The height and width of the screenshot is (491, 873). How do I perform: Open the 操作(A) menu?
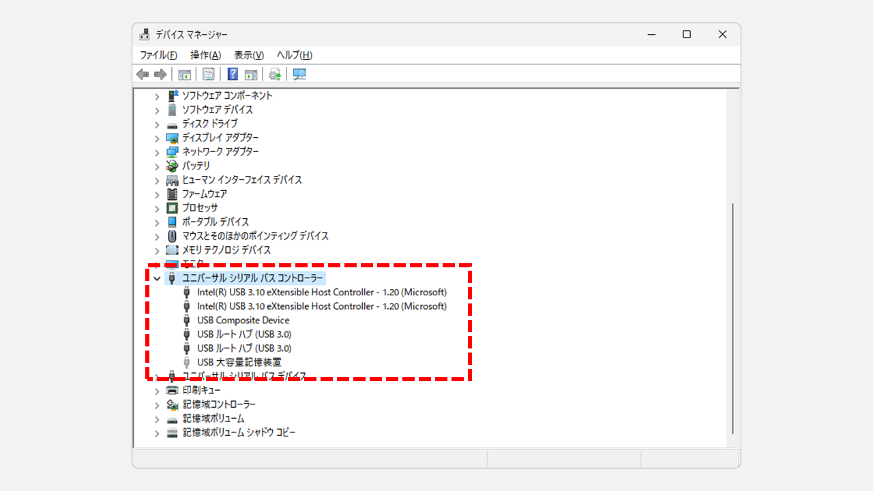pyautogui.click(x=205, y=55)
